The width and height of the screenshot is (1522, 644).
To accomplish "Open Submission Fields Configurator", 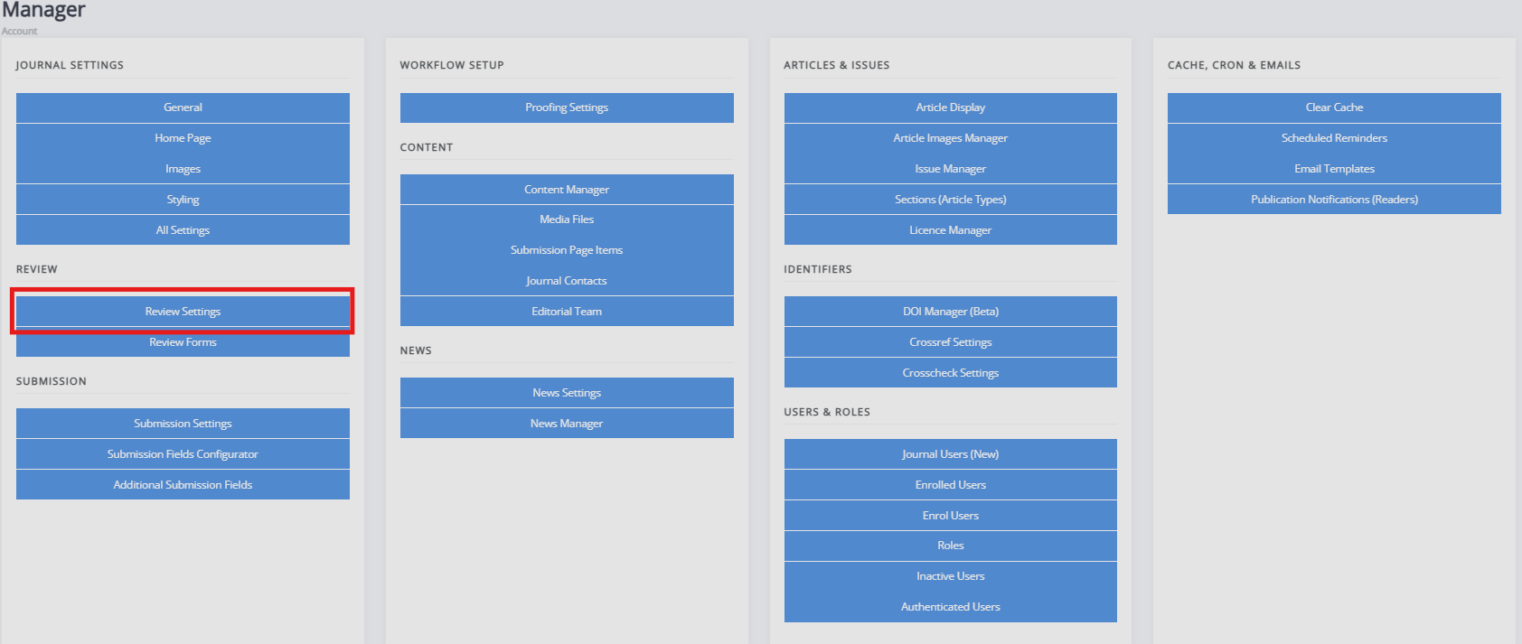I will [183, 454].
